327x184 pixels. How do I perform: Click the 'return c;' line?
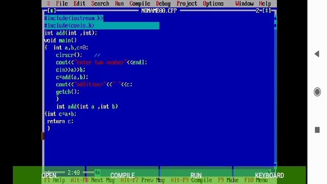tap(60, 121)
